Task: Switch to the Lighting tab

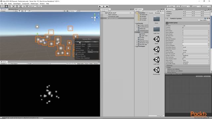Action: 179,9
